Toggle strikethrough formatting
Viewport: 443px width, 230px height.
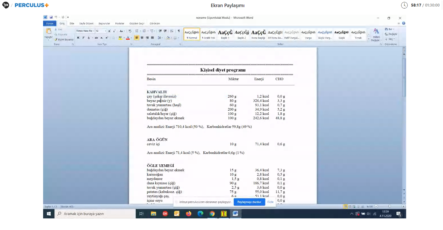96,38
